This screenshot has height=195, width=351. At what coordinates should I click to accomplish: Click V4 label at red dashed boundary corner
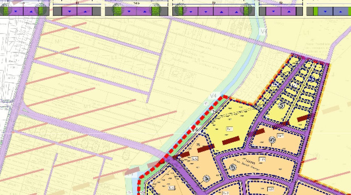[213, 96]
